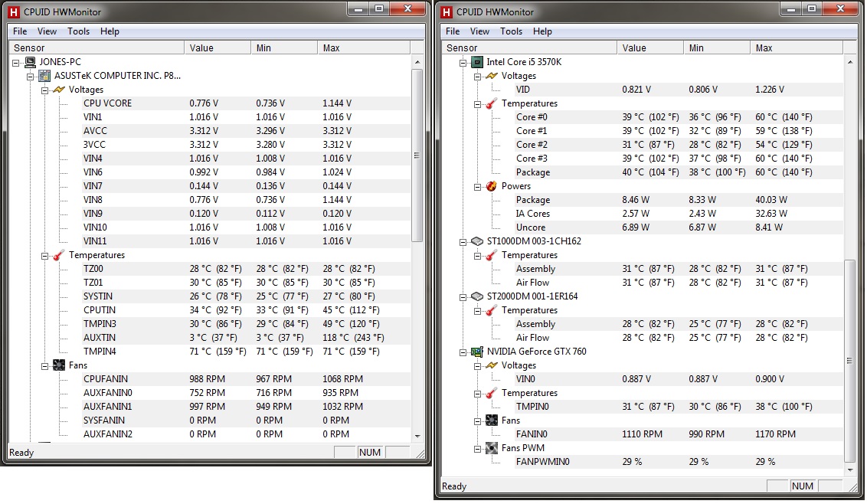Open View menu in left HWMonitor window

[47, 31]
